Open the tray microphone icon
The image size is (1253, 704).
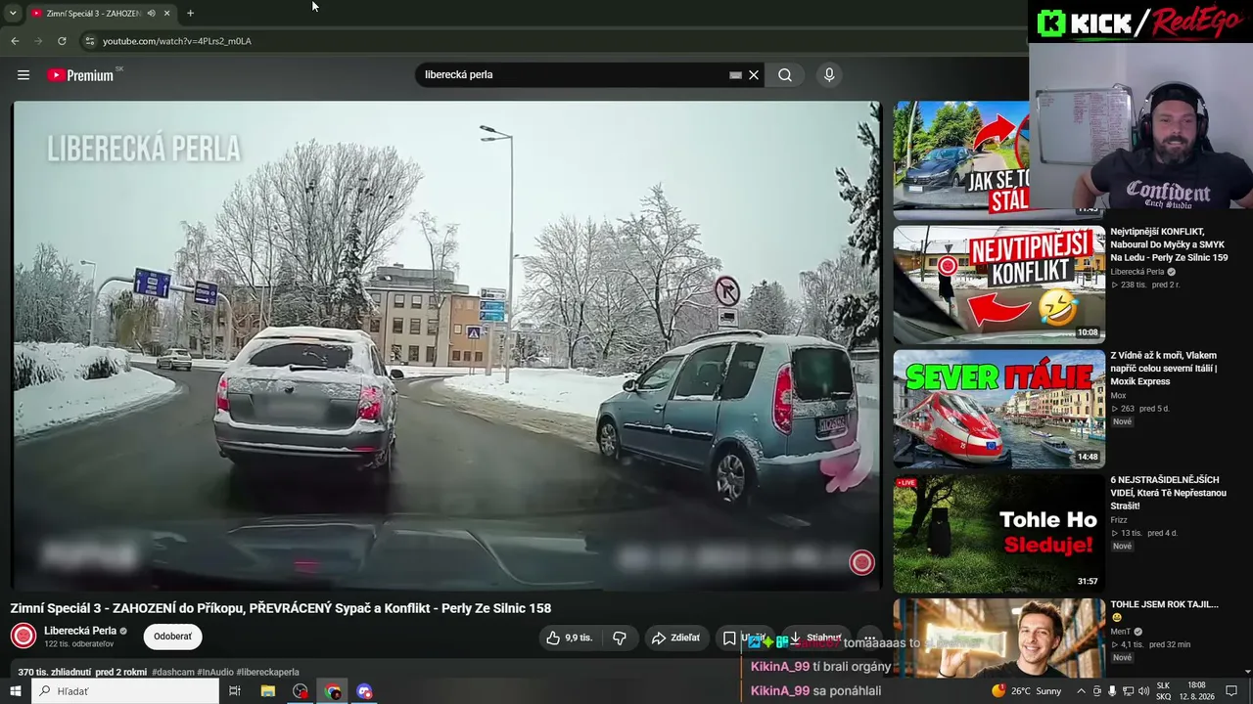point(1113,691)
